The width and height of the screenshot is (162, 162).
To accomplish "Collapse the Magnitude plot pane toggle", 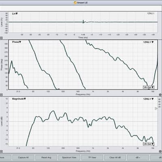I will pyautogui.click(x=1, y=151).
